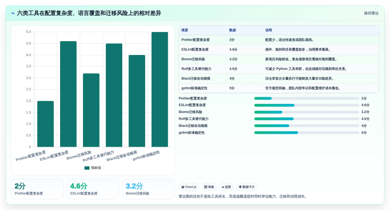The image size is (390, 210).
Task: Click the gofmt标准确定性 progress bar
Action: tap(307, 133)
